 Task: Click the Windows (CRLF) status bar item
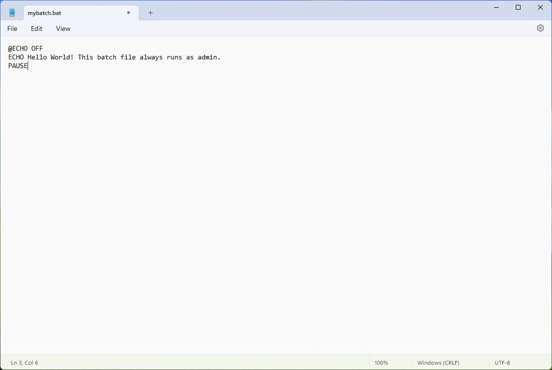(x=438, y=362)
